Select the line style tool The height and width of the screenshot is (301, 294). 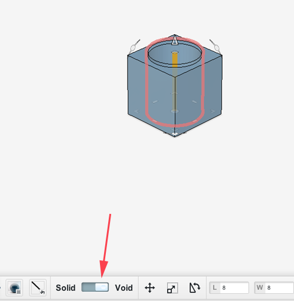coord(38,287)
